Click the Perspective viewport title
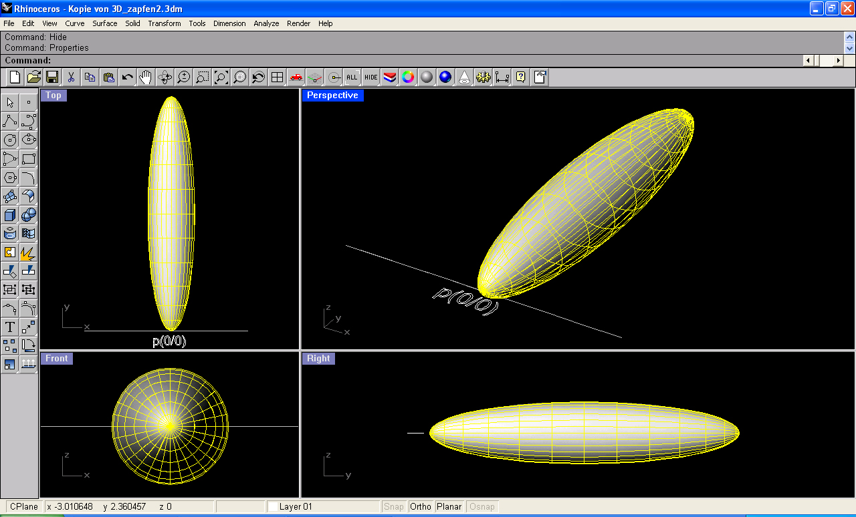The height and width of the screenshot is (517, 856). click(333, 96)
